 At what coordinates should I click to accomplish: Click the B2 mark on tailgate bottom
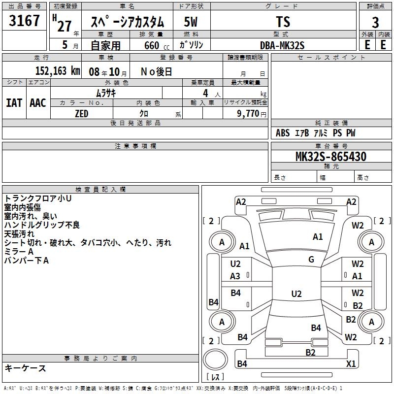point(310,353)
